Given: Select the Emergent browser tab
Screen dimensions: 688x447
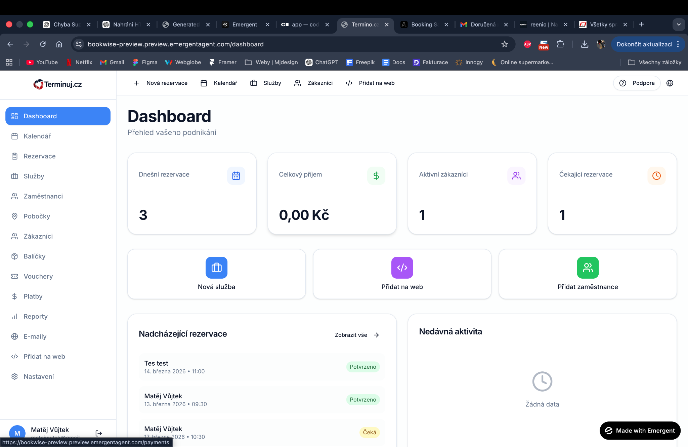Looking at the screenshot, I should coord(244,24).
